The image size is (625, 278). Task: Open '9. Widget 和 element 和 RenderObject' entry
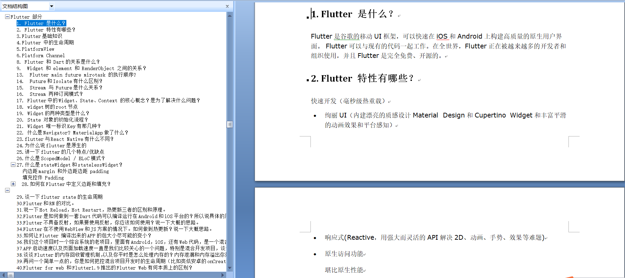click(x=81, y=68)
